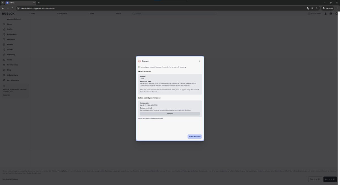Click the Subscribe link in sidebar promo
The height and width of the screenshot is (185, 340).
point(6,95)
